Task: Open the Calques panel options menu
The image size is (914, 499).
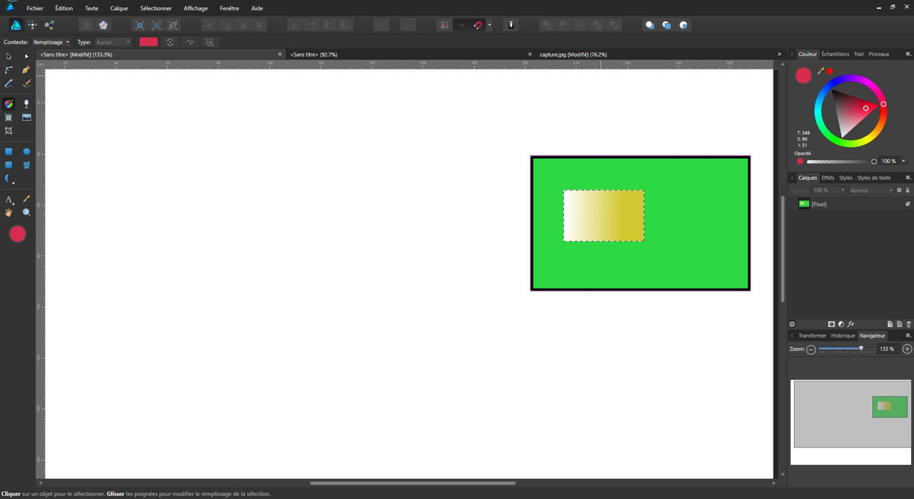Action: coord(908,178)
